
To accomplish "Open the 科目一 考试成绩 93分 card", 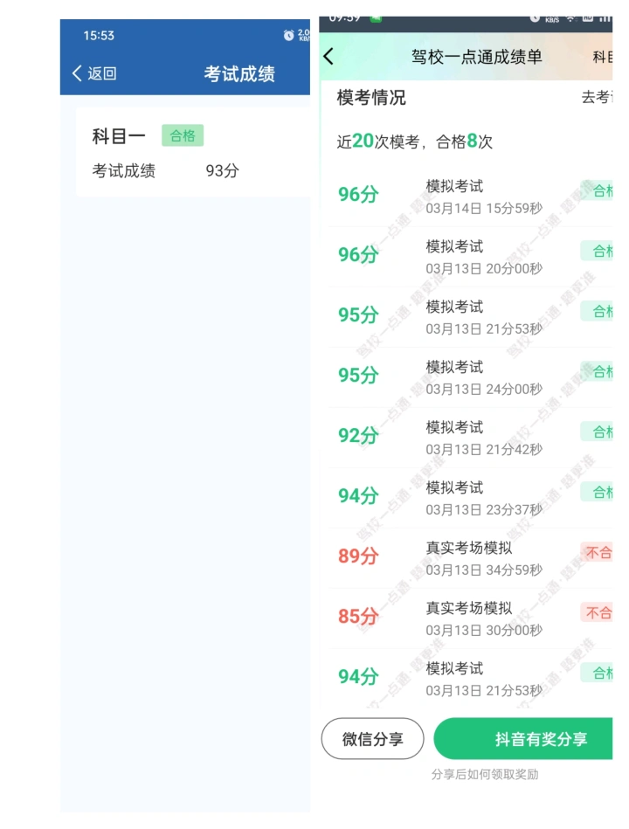I will [193, 152].
